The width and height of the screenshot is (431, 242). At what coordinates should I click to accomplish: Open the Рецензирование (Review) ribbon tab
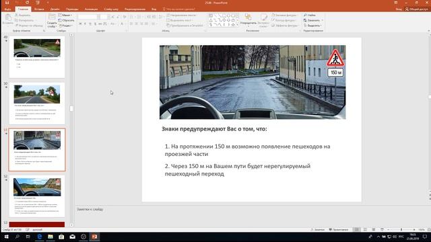135,9
